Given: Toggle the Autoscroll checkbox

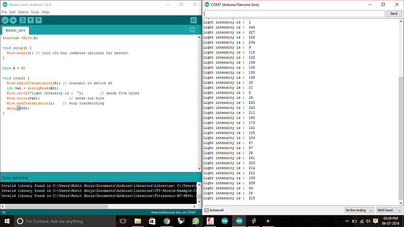Looking at the screenshot, I should pyautogui.click(x=206, y=210).
